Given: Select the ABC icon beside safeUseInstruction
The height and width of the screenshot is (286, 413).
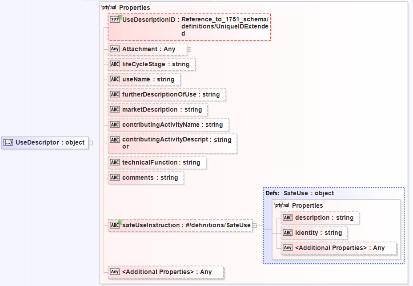Looking at the screenshot, I should (115, 225).
